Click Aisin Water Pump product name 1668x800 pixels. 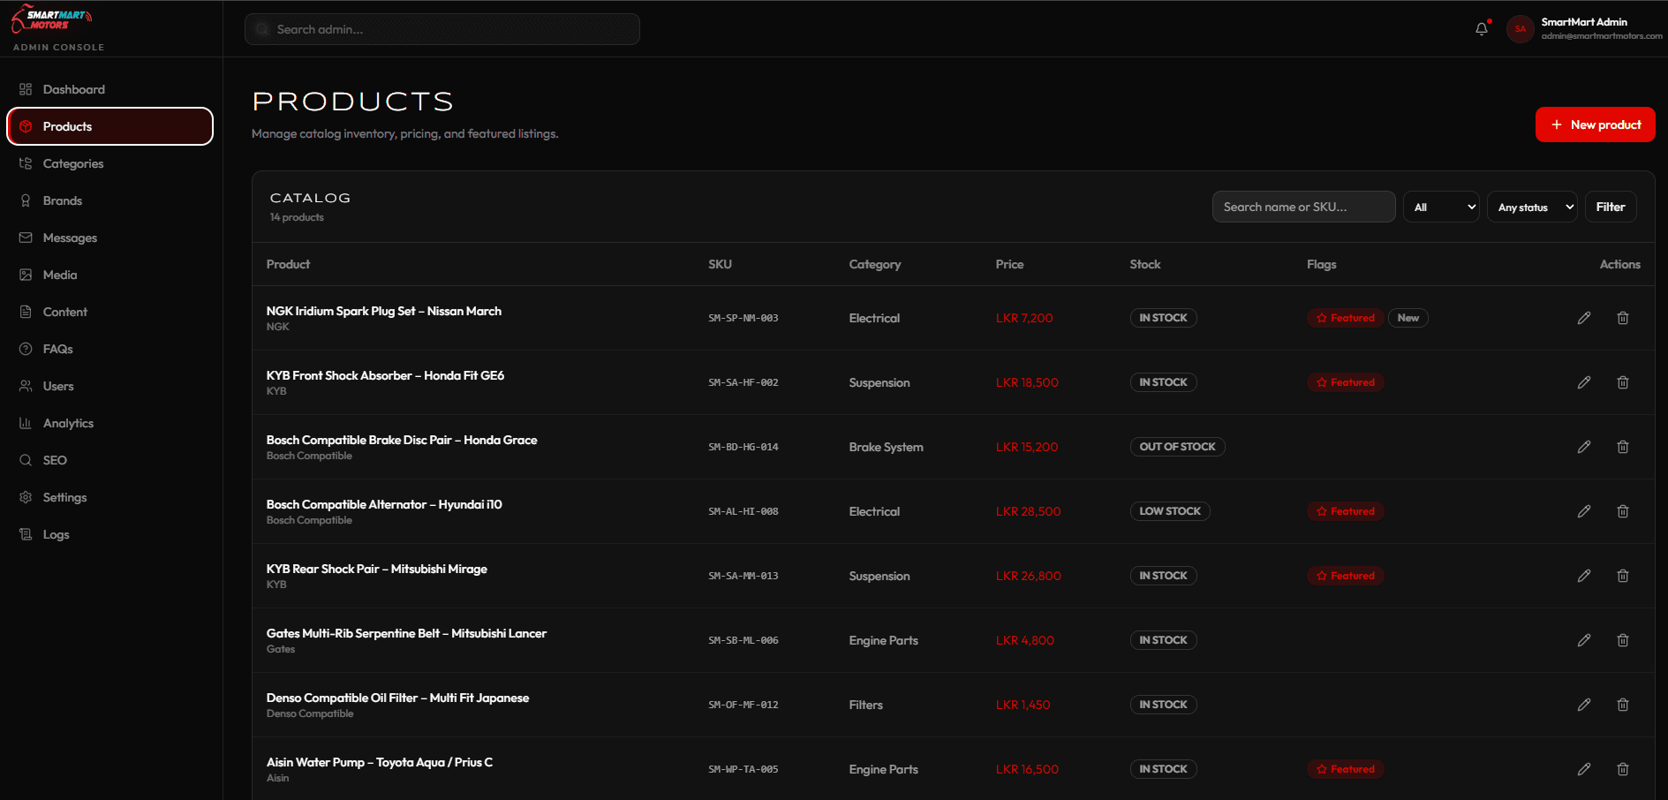pos(380,762)
